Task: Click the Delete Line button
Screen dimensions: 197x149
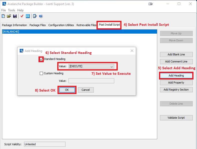Action: click(x=176, y=104)
